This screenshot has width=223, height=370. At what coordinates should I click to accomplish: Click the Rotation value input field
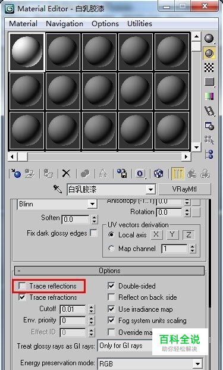[169, 212]
